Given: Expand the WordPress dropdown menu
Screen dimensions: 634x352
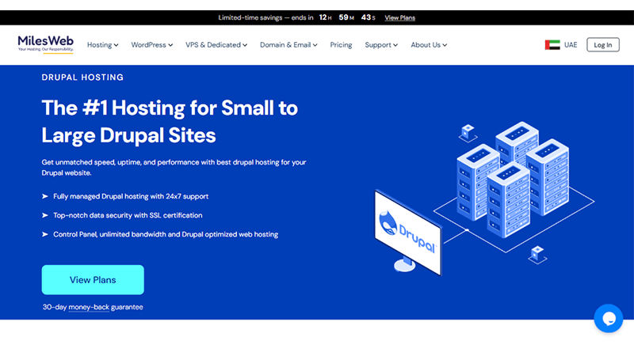Looking at the screenshot, I should [x=151, y=45].
